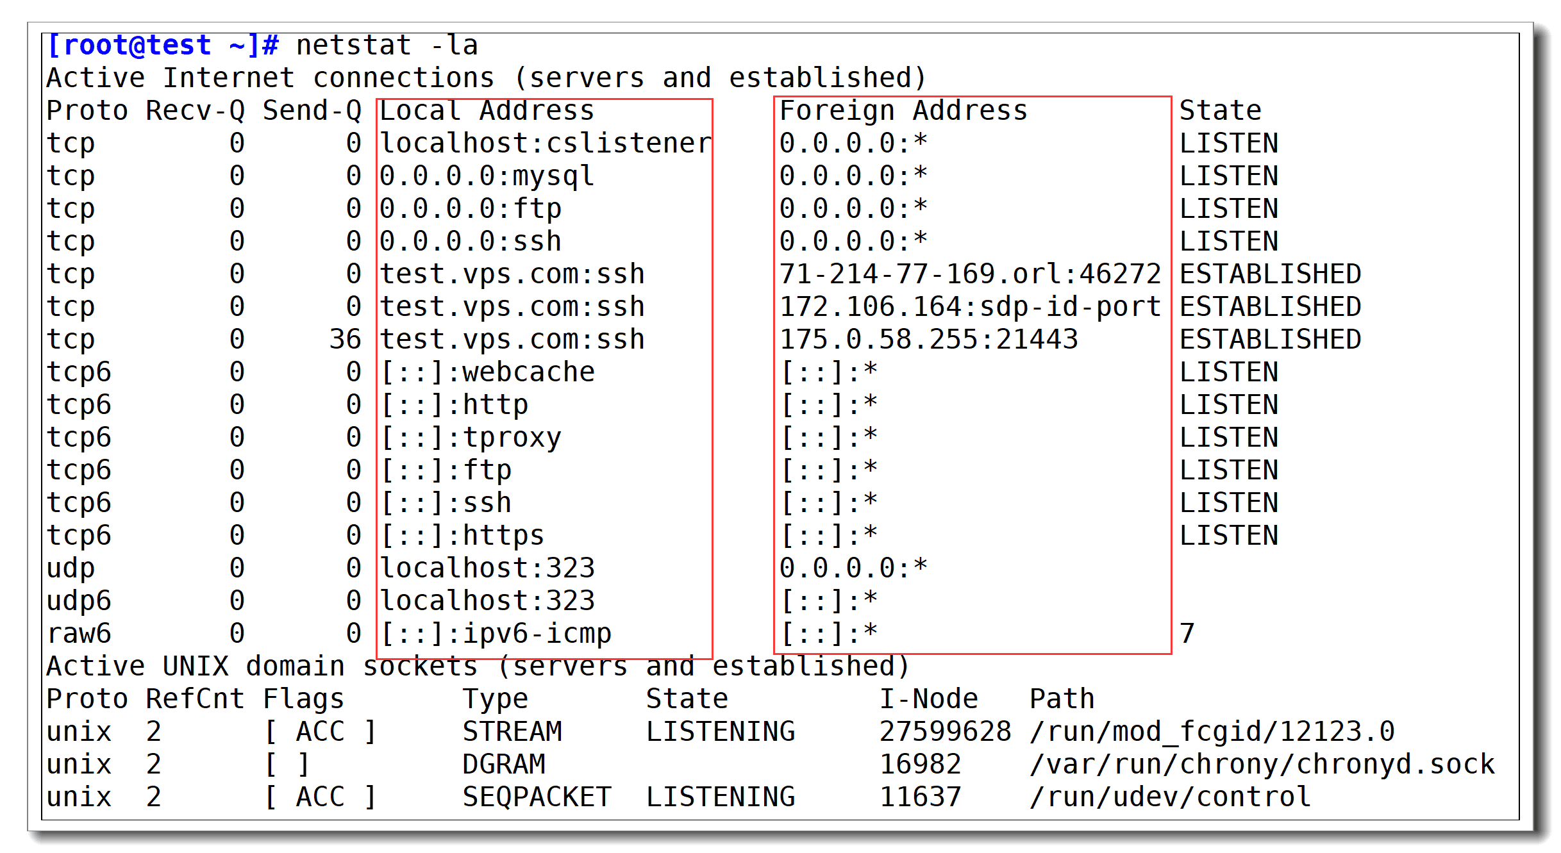Click the socket type 'STREAM'
This screenshot has width=1561, height=853.
click(512, 732)
